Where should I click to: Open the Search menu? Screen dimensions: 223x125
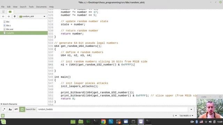(x=23, y=7)
